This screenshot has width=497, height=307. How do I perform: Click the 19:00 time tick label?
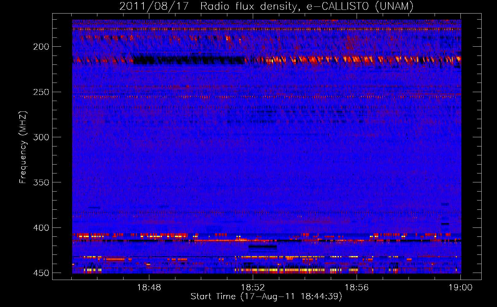[460, 288]
